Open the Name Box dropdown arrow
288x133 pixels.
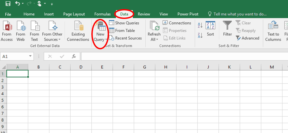click(31, 57)
